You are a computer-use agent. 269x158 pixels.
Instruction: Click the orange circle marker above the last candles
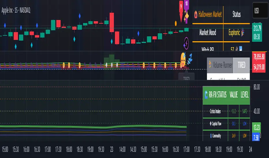coord(176,23)
